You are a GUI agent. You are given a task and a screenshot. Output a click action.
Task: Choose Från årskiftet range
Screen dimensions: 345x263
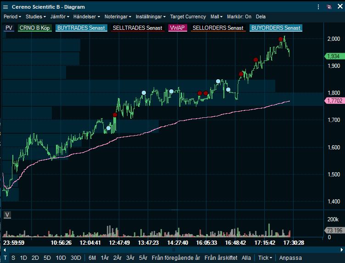tap(221, 258)
